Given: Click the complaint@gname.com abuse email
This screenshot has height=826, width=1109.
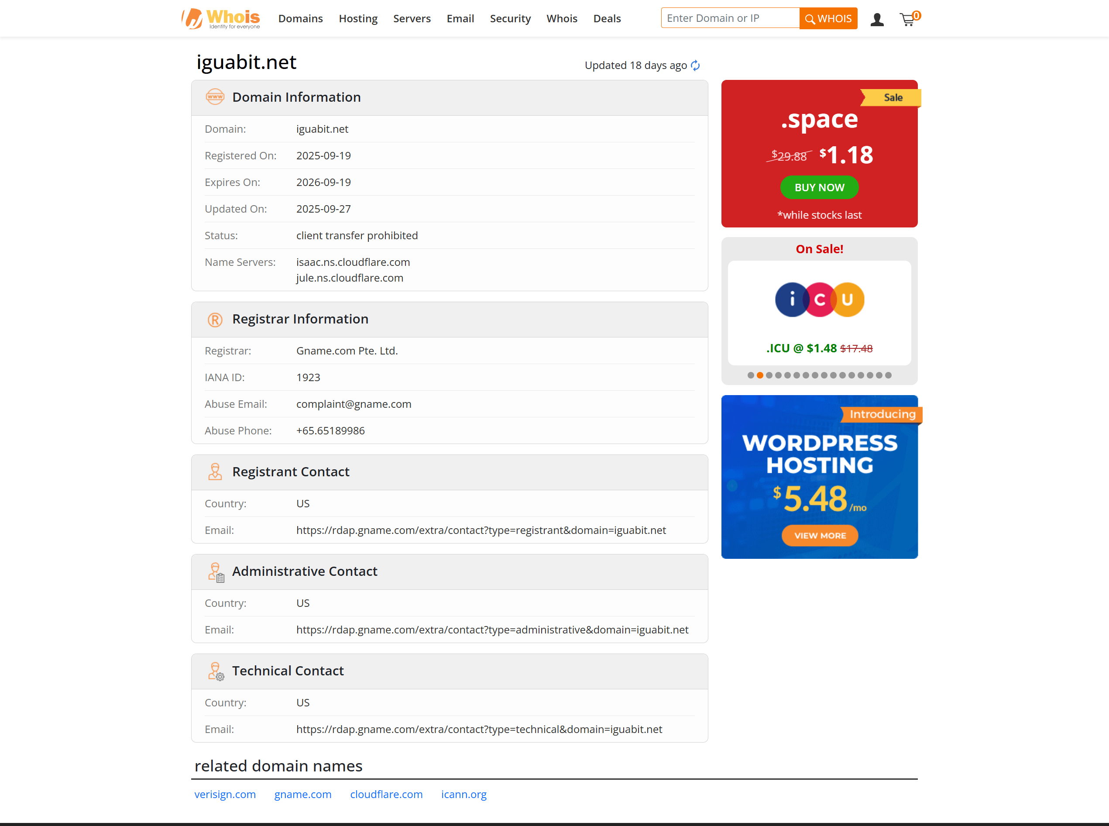Looking at the screenshot, I should click(354, 404).
